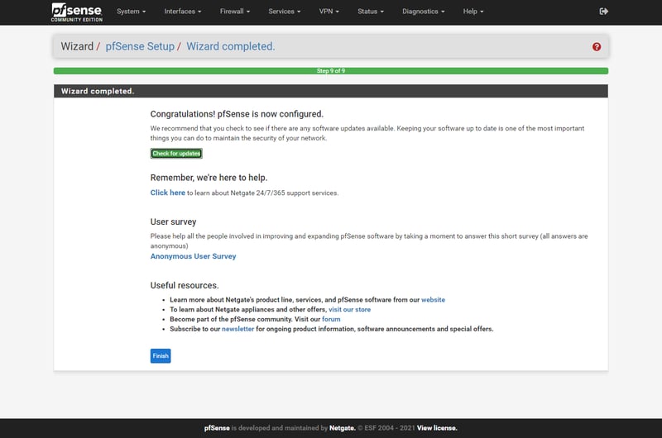Screen dimensions: 662x438
Task: Expand the Interfaces dropdown menu
Action: [182, 12]
